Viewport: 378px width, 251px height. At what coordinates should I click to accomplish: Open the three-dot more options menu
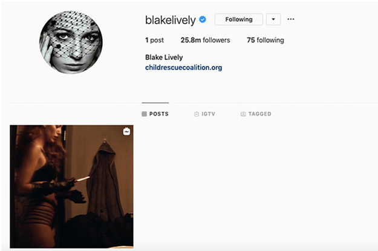[291, 19]
